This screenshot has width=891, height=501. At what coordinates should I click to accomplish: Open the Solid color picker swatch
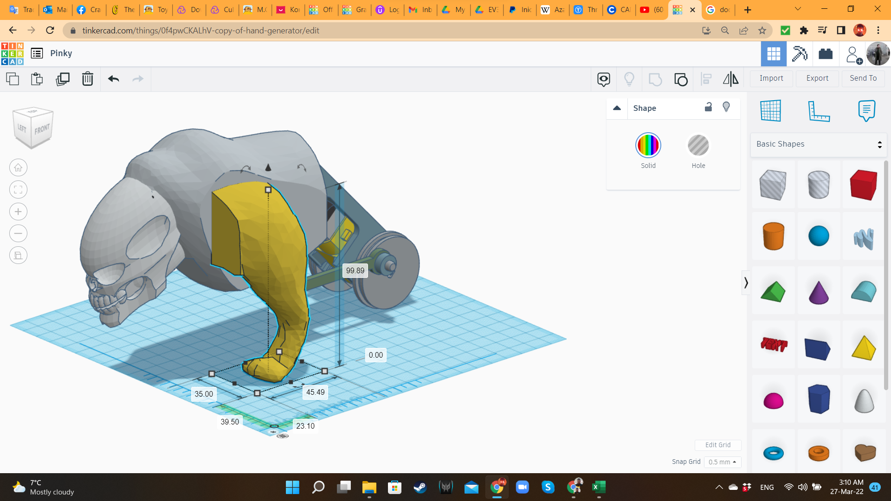click(648, 146)
